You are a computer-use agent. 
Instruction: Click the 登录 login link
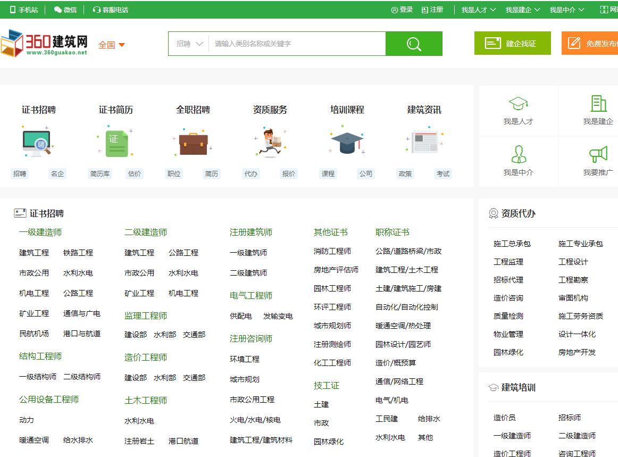[x=402, y=10]
